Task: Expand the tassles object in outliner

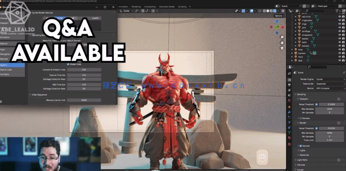Action: coord(296,39)
